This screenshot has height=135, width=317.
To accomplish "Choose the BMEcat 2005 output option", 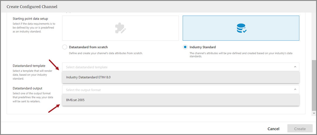I will pos(76,100).
